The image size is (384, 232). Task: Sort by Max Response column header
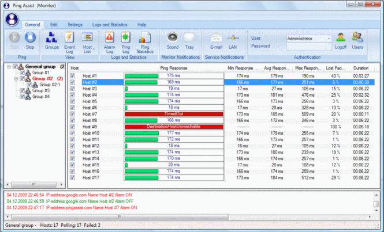pyautogui.click(x=308, y=68)
